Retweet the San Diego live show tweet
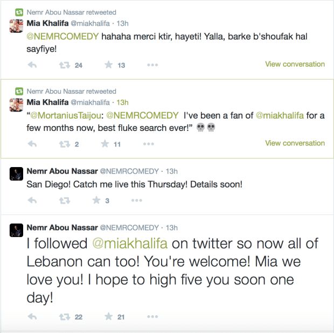 tap(65, 200)
